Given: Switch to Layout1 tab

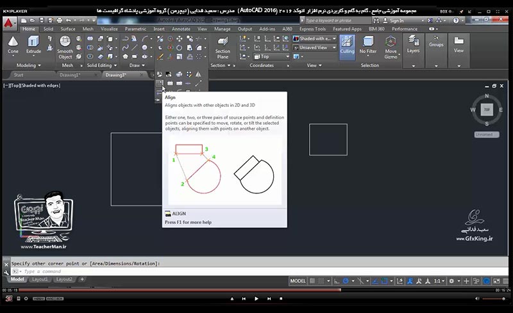Looking at the screenshot, I should 40,279.
